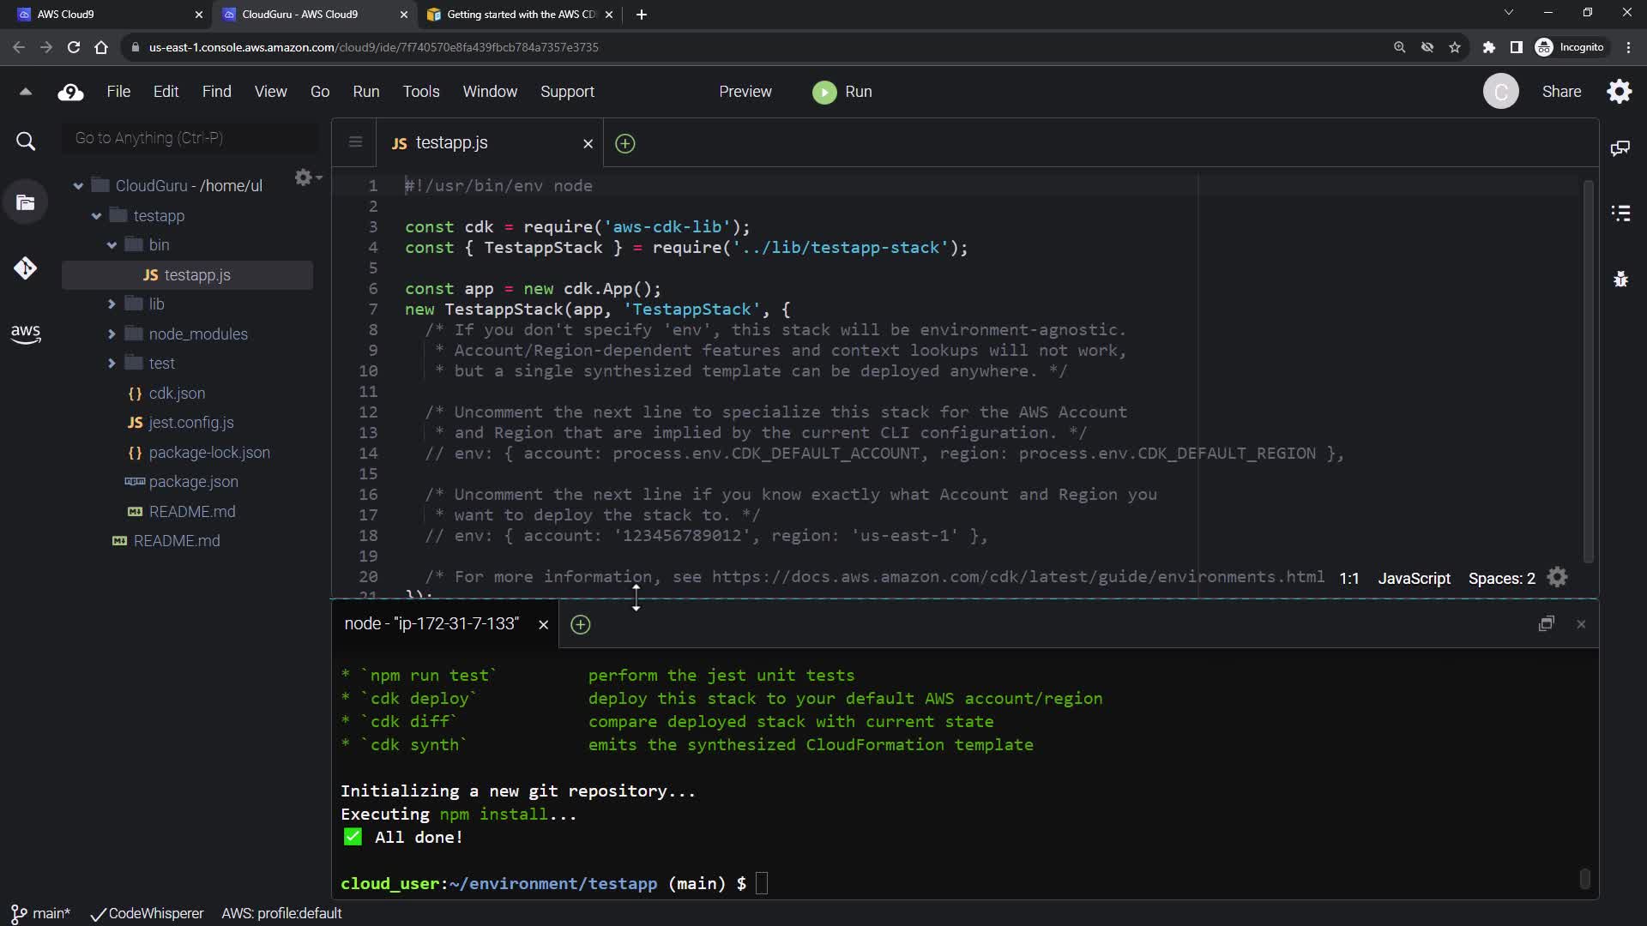Image resolution: width=1647 pixels, height=926 pixels.
Task: Hide the menu bar with the up arrow
Action: tap(25, 92)
